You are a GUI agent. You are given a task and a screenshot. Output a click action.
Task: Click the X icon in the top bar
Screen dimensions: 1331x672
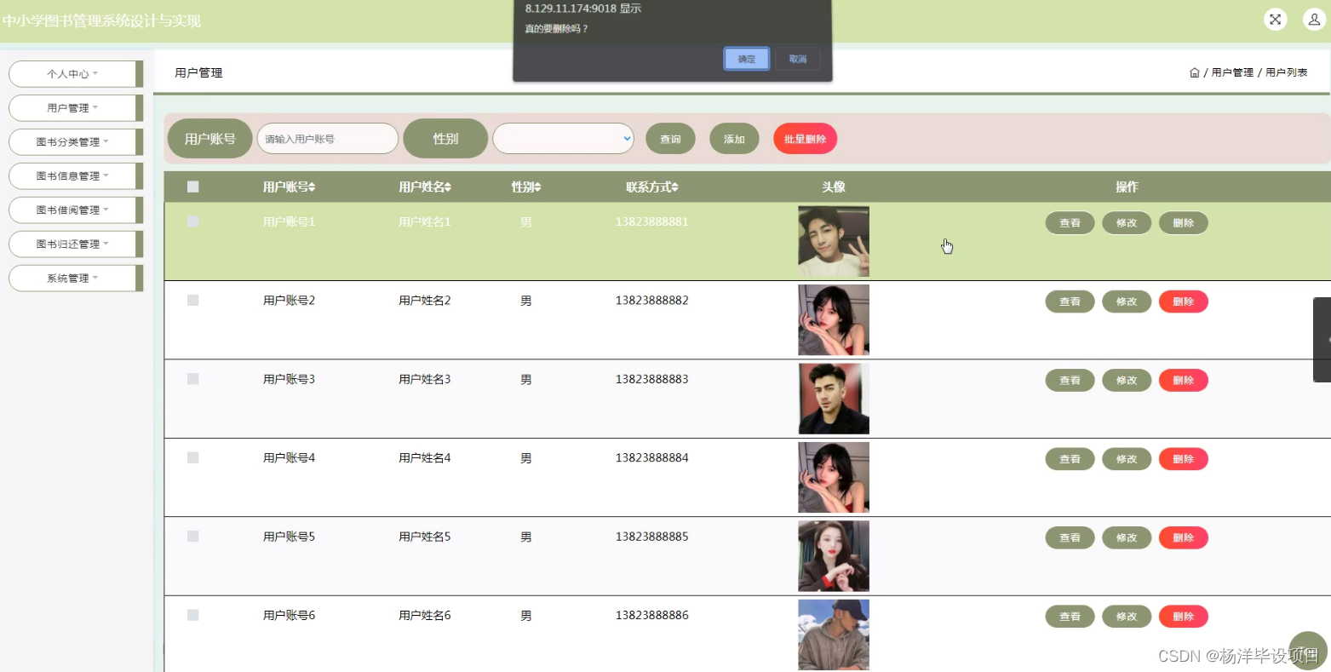[1275, 19]
